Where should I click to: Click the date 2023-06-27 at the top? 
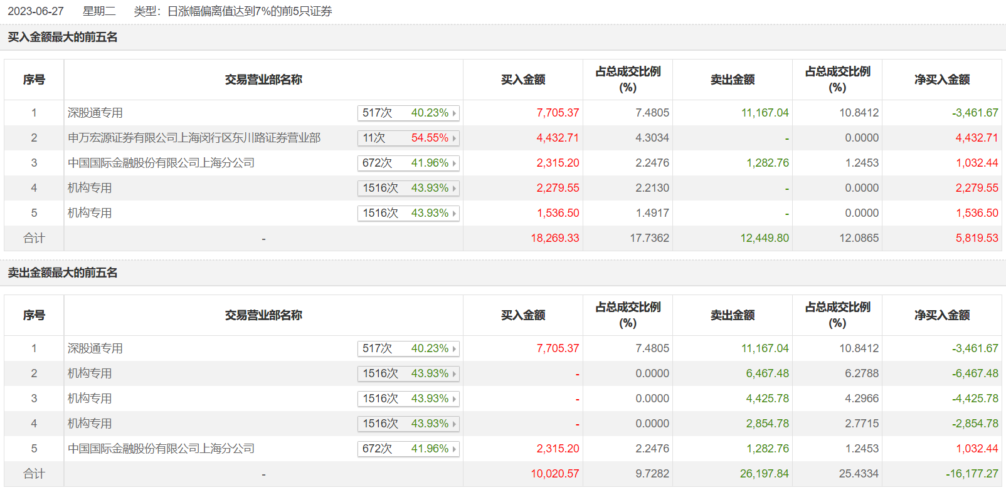coord(36,11)
